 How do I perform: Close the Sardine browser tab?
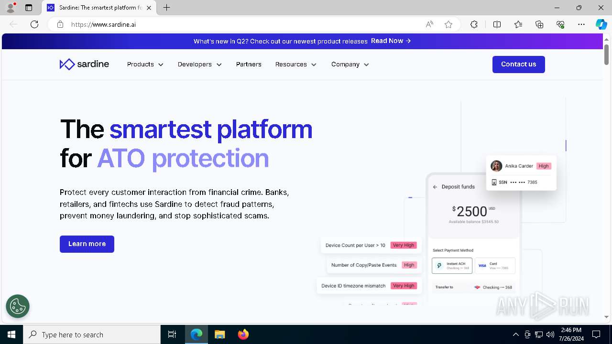tap(149, 8)
